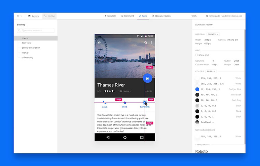Image resolution: width=260 pixels, height=166 pixels.
Task: Click the Wi-Fi status icon in mockup
Action: 138,36
